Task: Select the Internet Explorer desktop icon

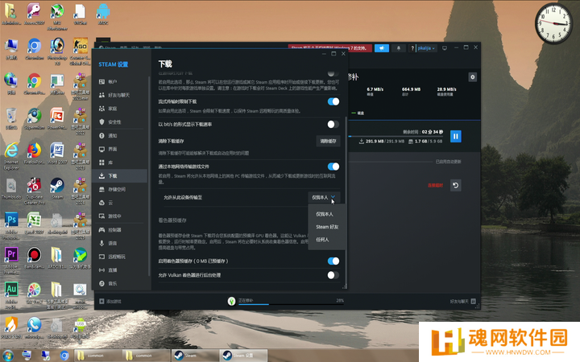Action: pyautogui.click(x=11, y=156)
